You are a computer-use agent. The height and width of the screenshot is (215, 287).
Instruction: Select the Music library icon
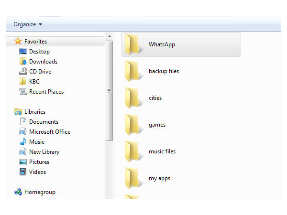(x=23, y=142)
